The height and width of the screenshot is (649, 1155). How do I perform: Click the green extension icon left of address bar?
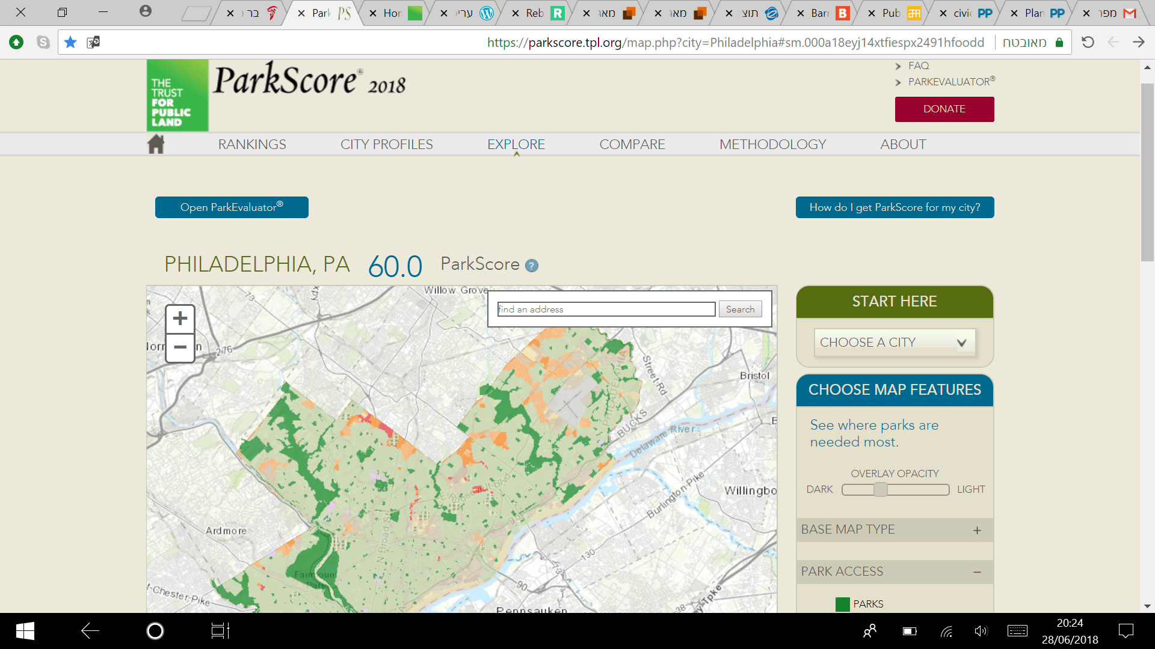(16, 42)
